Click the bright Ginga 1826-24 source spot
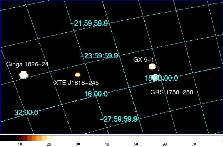 point(24,74)
